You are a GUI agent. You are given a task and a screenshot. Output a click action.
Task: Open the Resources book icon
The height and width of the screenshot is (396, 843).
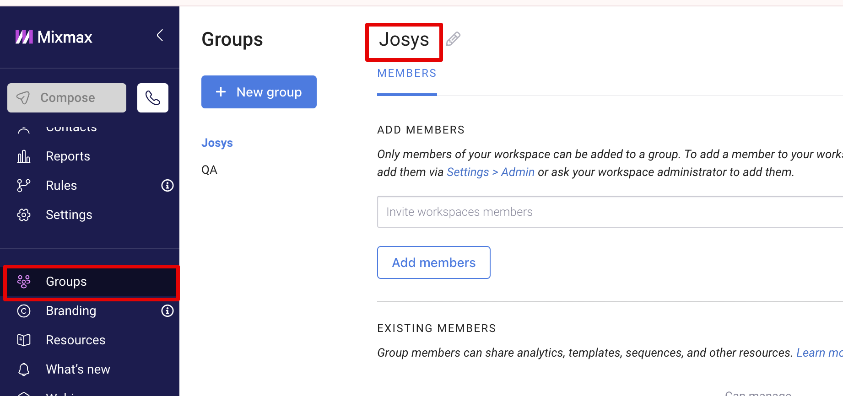(24, 340)
